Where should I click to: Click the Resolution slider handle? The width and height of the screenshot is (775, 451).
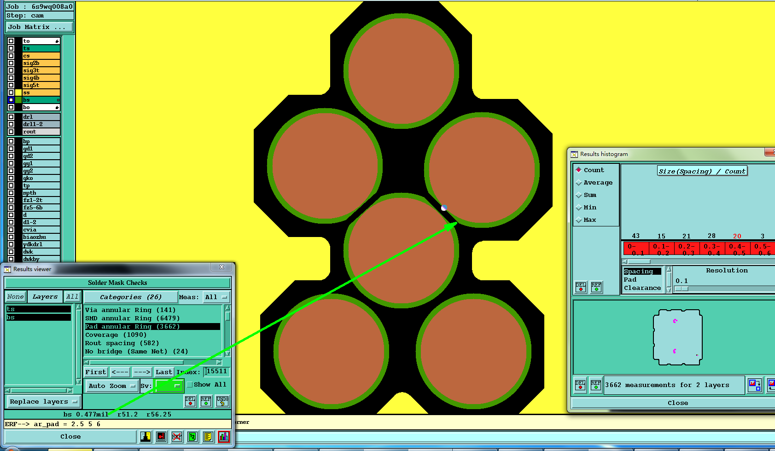click(682, 289)
